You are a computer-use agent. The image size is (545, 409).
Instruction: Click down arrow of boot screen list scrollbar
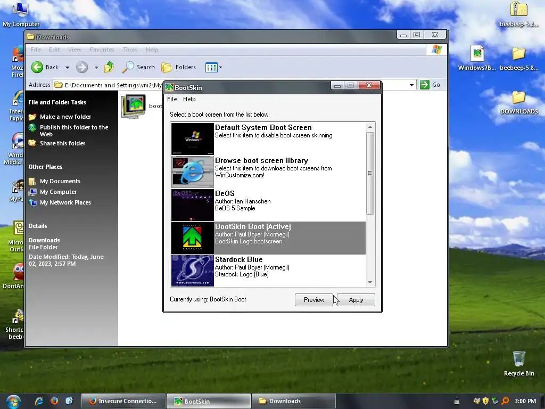(370, 282)
